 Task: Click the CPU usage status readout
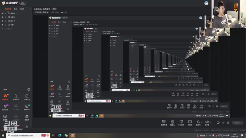pyautogui.click(x=225, y=130)
